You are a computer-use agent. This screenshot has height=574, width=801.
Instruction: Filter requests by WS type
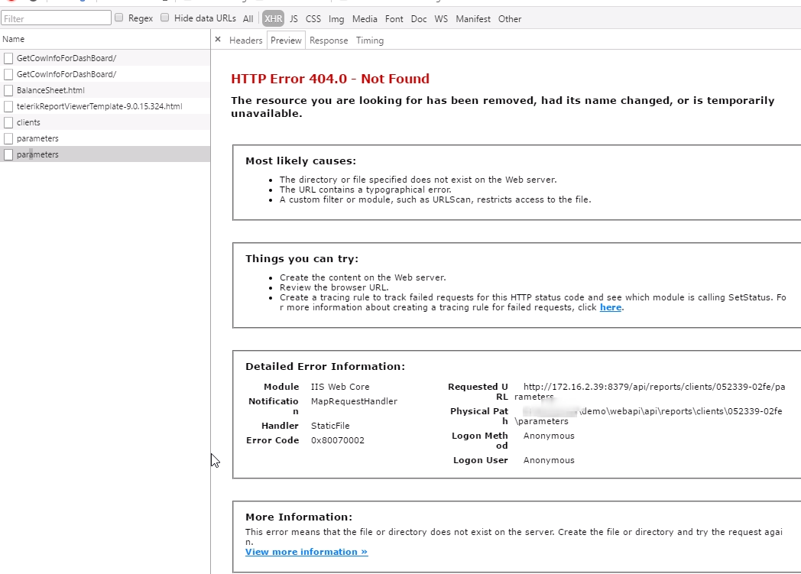tap(441, 18)
